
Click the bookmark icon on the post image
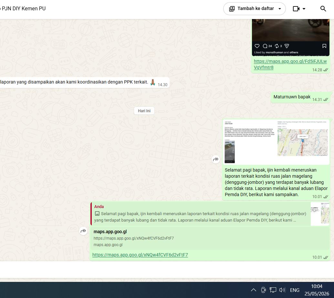tap(324, 46)
